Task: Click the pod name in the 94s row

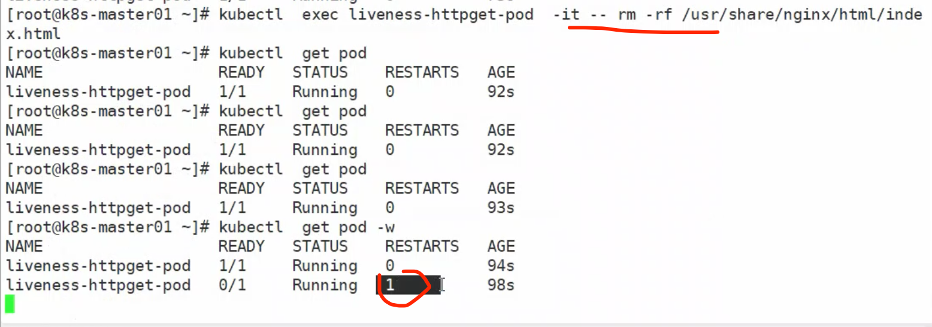Action: 98,265
